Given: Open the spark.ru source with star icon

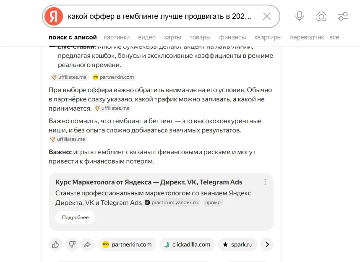Looking at the screenshot, I should point(237,244).
